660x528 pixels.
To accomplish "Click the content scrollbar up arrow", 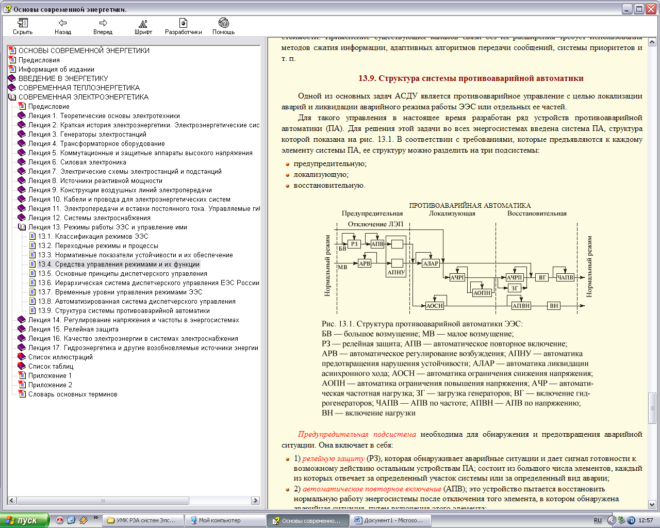I will pyautogui.click(x=652, y=42).
